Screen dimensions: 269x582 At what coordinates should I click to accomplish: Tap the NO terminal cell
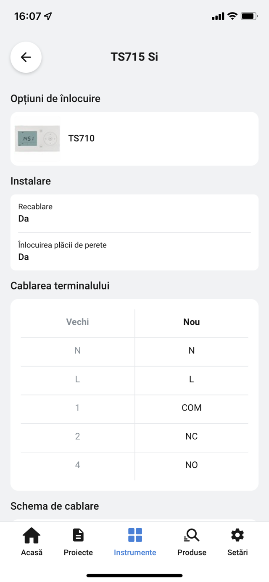192,465
